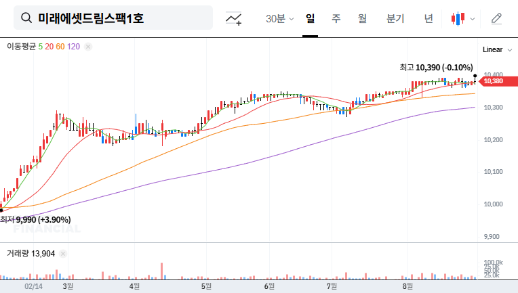Click the 이동평균 indicator label
This screenshot has height=293, width=518.
[x=22, y=47]
